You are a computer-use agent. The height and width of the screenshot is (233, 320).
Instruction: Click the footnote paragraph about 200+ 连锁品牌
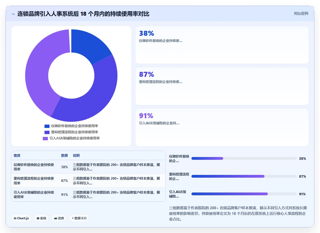(238, 213)
